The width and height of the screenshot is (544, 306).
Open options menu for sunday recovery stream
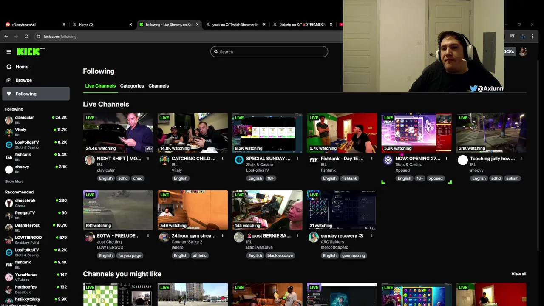[x=372, y=235]
